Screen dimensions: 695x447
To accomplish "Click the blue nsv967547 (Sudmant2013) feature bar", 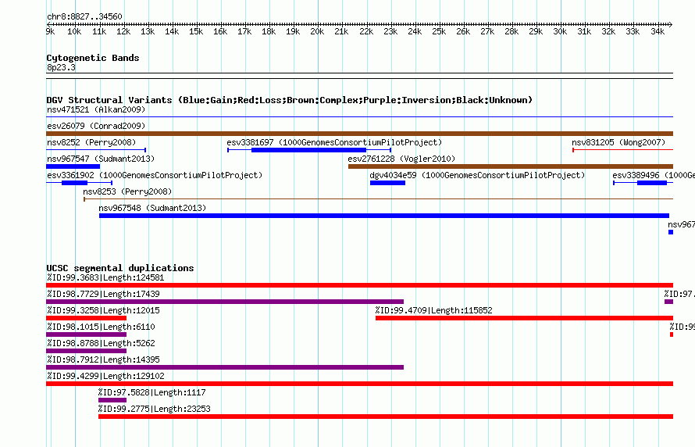I will pyautogui.click(x=73, y=166).
